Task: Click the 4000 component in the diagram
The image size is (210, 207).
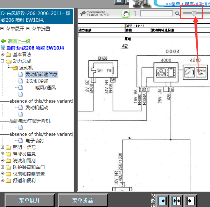Action: click(166, 72)
